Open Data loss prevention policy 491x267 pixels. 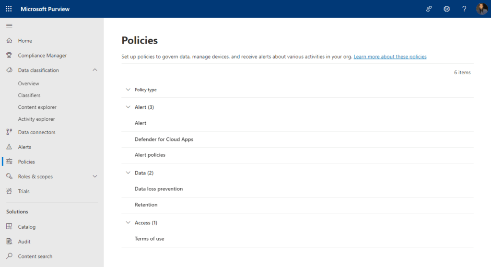(297, 189)
